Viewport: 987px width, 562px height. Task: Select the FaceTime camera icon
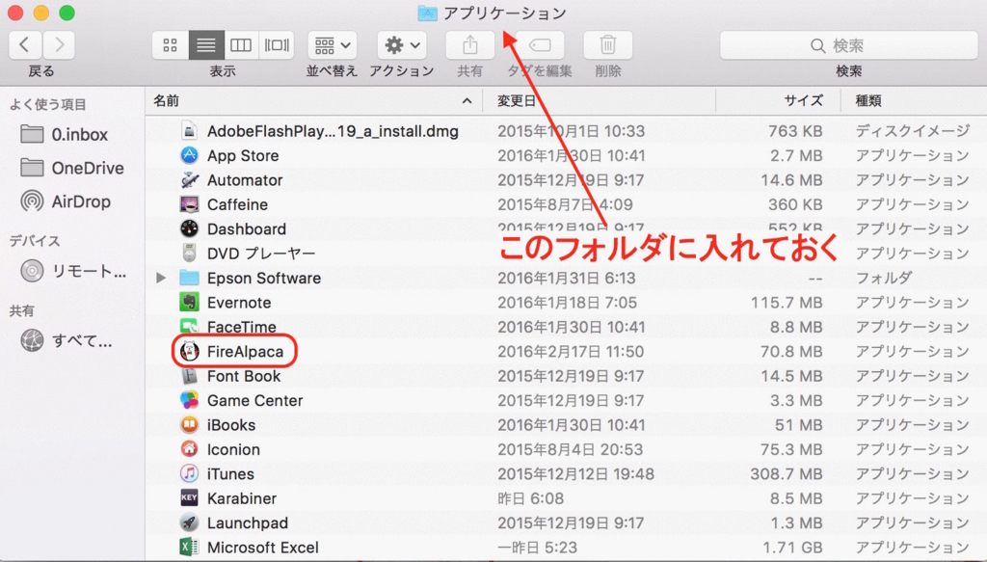(189, 327)
